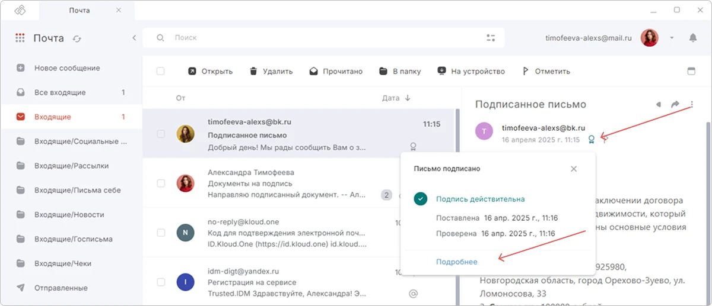This screenshot has width=712, height=306.
Task: Tick the select-all checkbox in toolbar
Action: point(160,71)
